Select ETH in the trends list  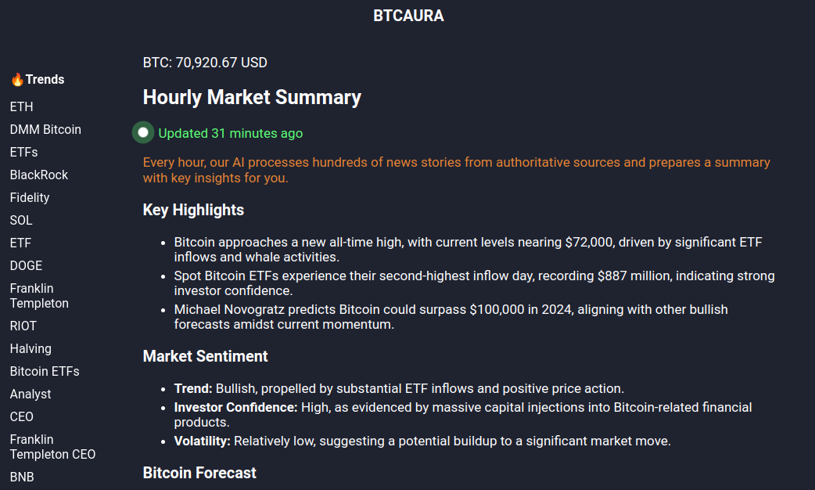(21, 106)
